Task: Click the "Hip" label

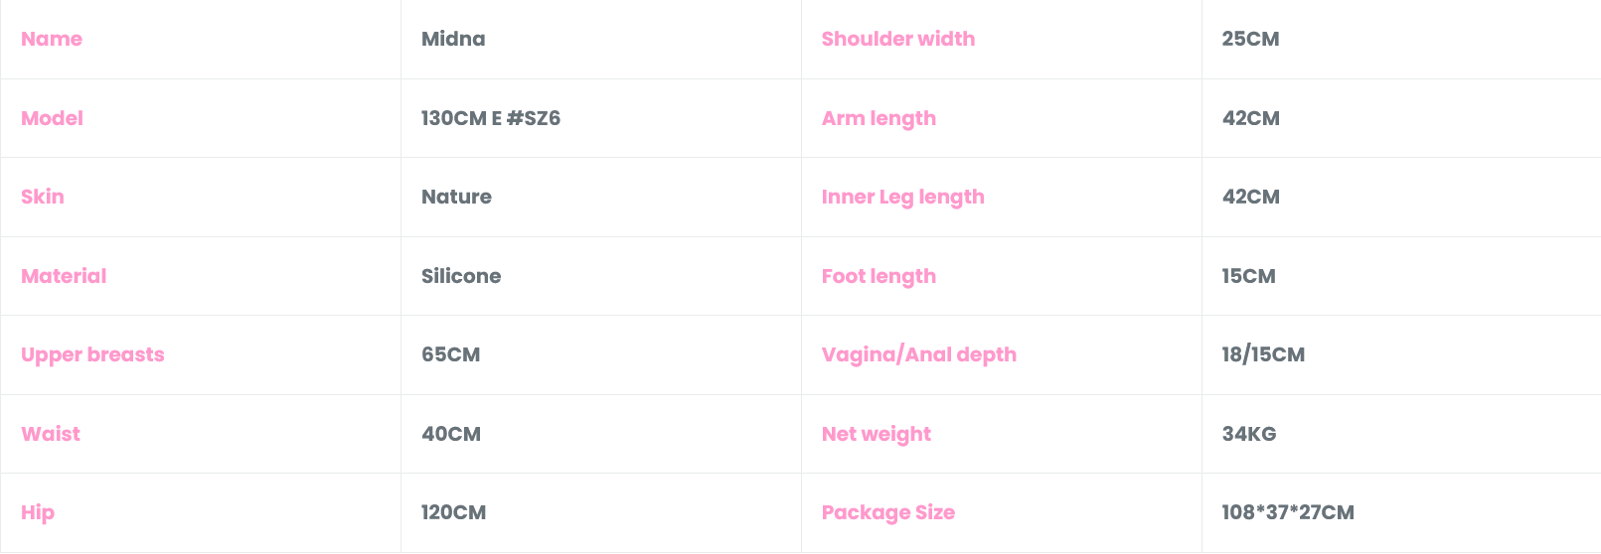Action: pos(38,512)
